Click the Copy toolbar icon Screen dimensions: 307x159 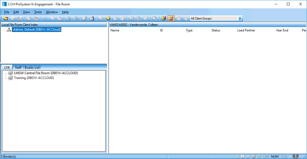click(x=52, y=18)
